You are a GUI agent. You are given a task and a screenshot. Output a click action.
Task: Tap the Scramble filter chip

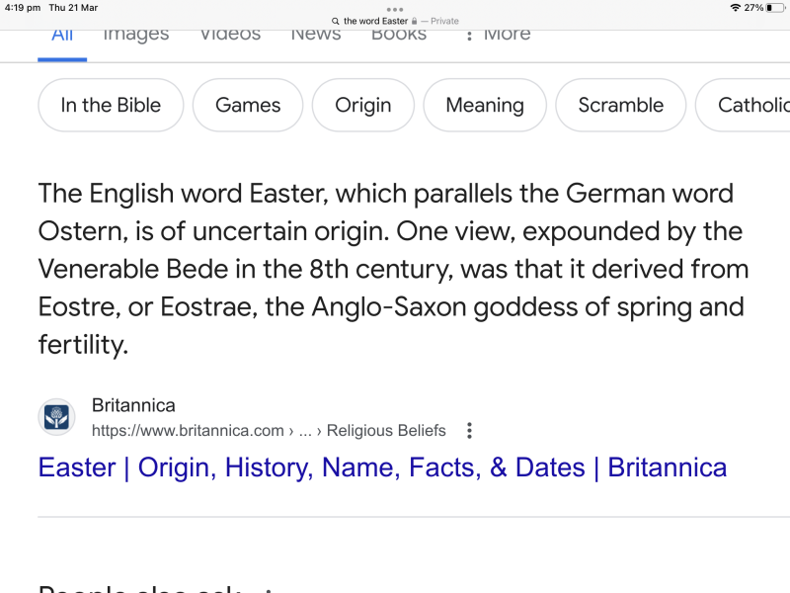[621, 105]
